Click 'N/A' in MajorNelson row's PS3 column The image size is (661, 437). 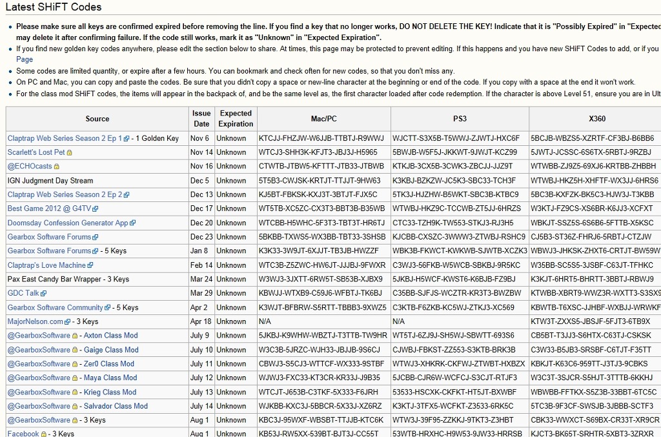click(x=398, y=321)
